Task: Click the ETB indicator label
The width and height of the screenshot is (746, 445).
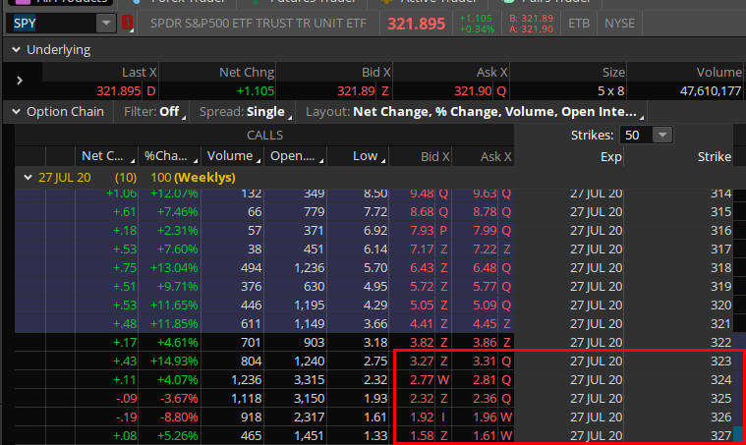Action: (x=581, y=23)
